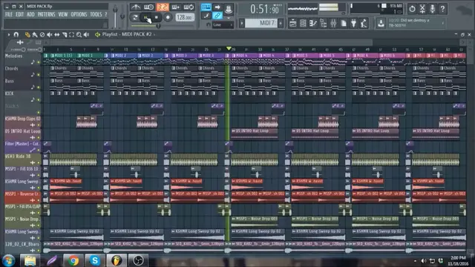Pause playback with the play/pause button
Viewport: 475px width, 267px height.
pos(146,18)
